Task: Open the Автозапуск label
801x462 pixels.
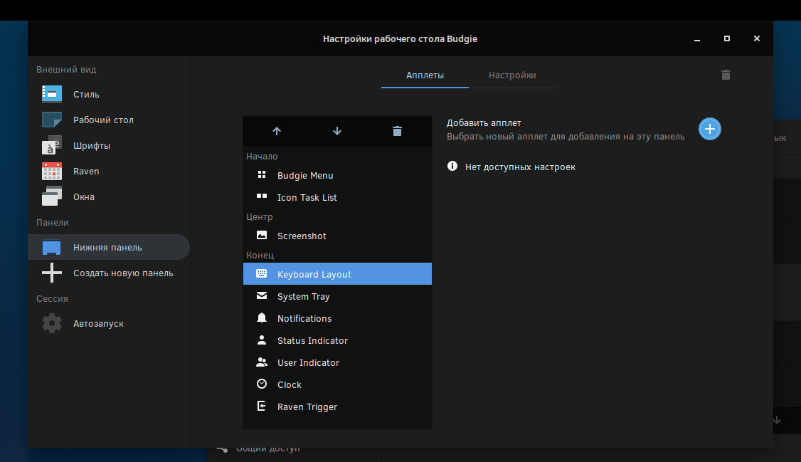Action: [98, 323]
